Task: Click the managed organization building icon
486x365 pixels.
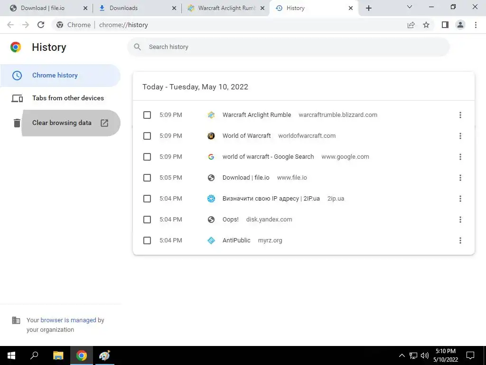Action: coord(16,320)
